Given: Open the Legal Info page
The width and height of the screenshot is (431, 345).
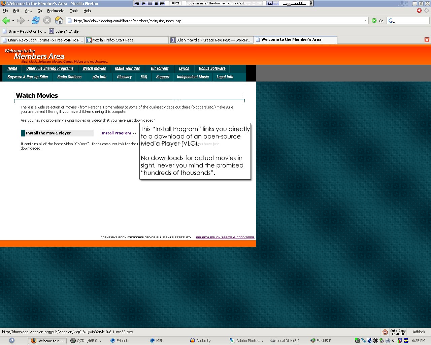Looking at the screenshot, I should coord(225,77).
